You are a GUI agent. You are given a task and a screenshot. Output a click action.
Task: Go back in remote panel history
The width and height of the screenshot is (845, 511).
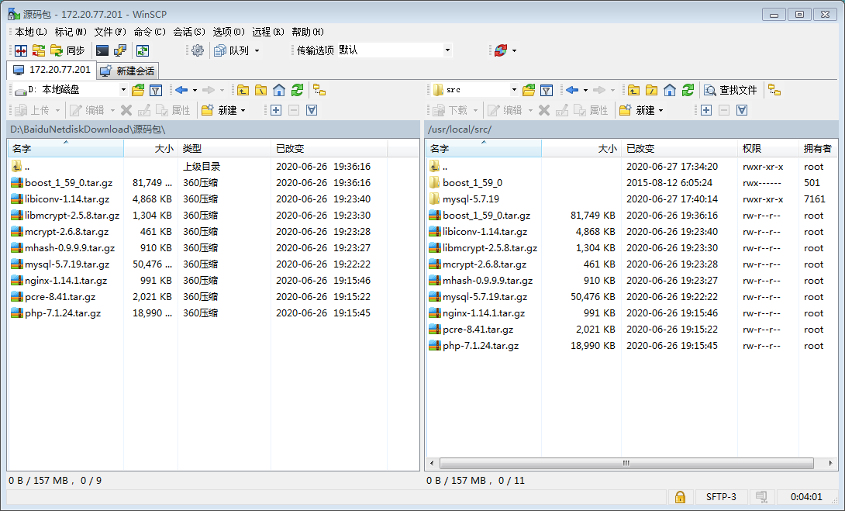coord(572,90)
